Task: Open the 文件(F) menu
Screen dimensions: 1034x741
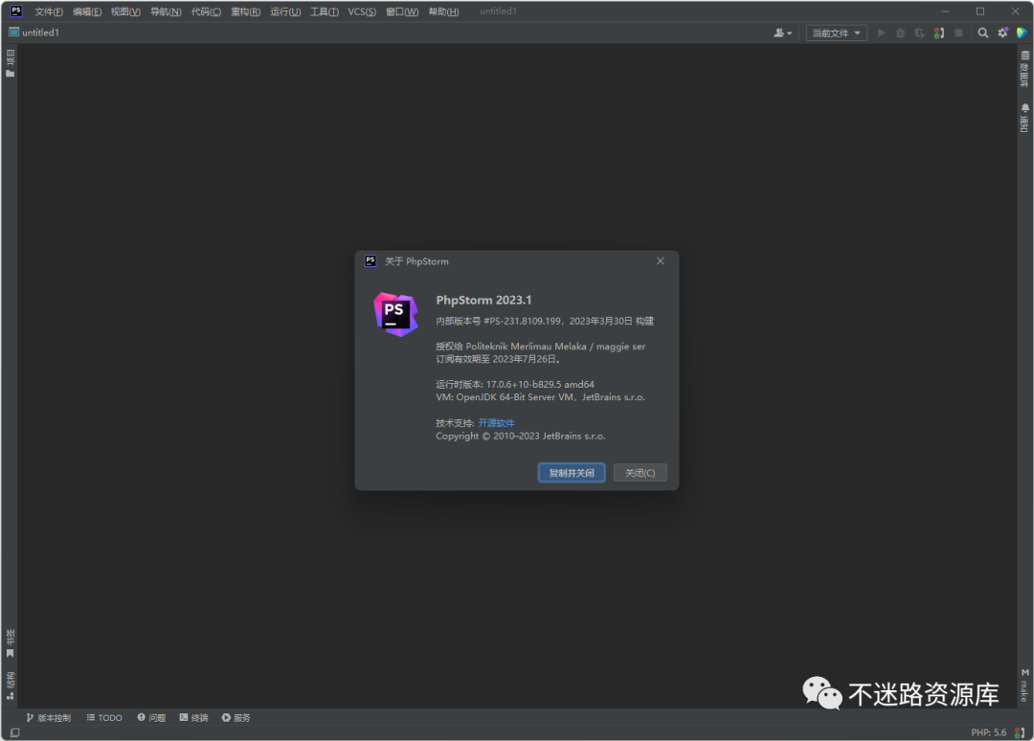Action: 49,11
